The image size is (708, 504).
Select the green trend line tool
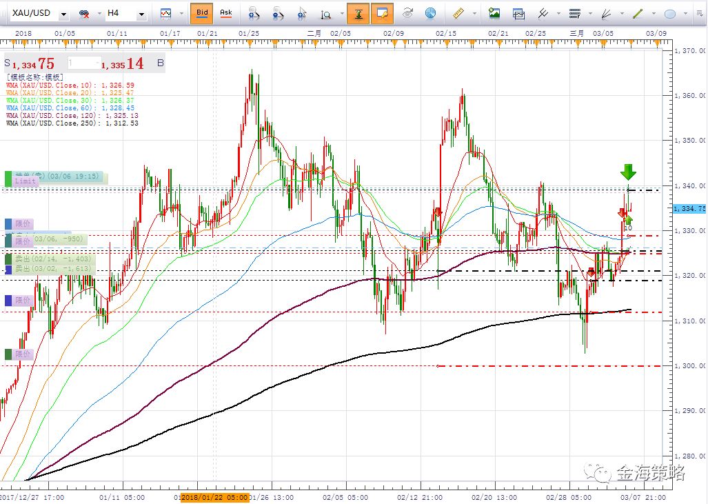click(x=638, y=13)
